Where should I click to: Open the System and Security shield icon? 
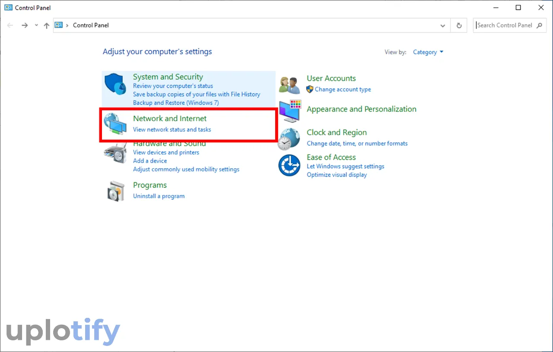[x=115, y=83]
